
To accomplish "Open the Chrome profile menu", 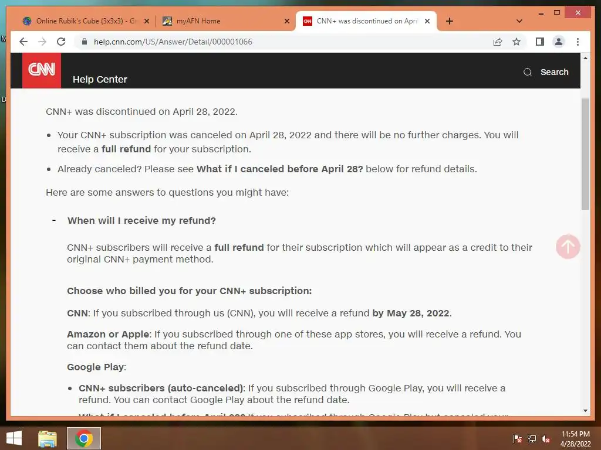I will click(559, 42).
